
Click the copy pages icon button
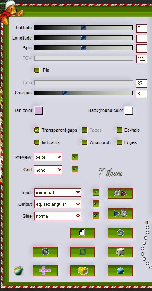83,233
